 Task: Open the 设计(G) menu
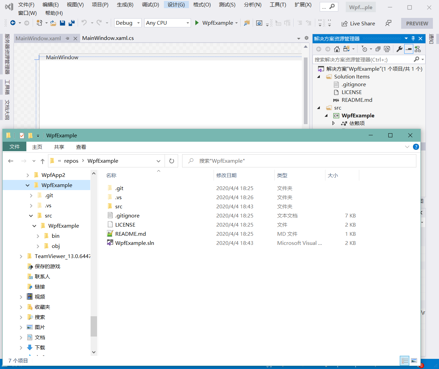click(x=176, y=5)
